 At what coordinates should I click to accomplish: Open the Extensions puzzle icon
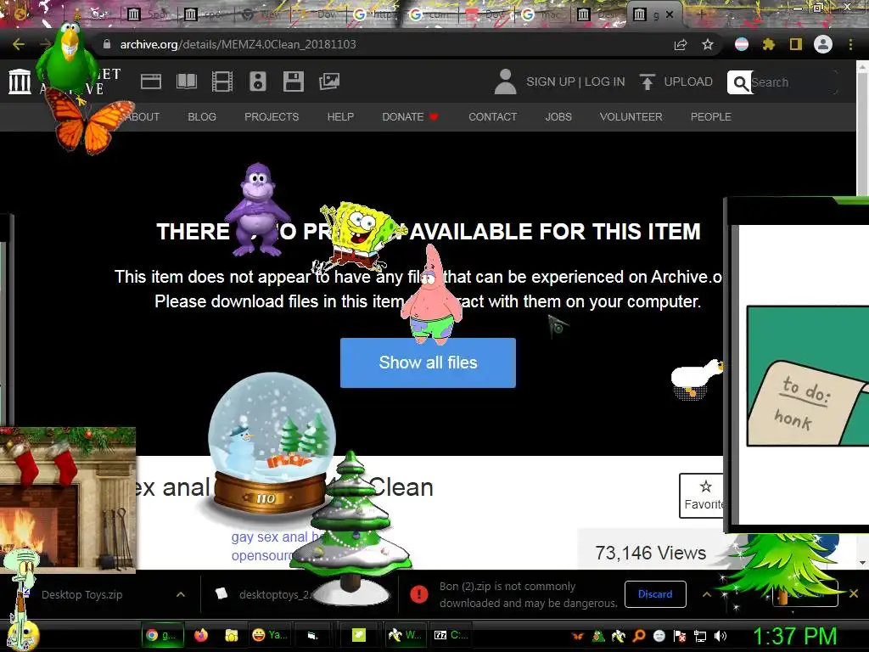768,44
